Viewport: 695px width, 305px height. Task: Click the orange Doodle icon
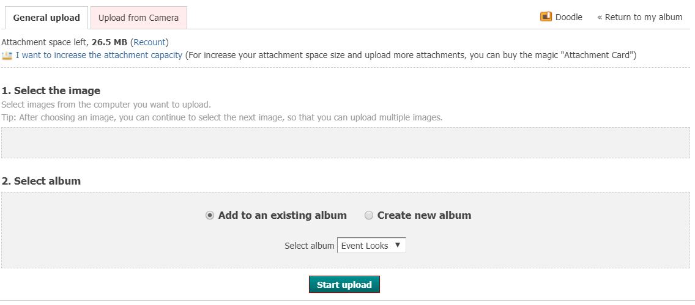(546, 17)
